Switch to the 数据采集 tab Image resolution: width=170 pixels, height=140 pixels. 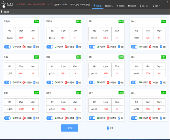click(x=97, y=6)
